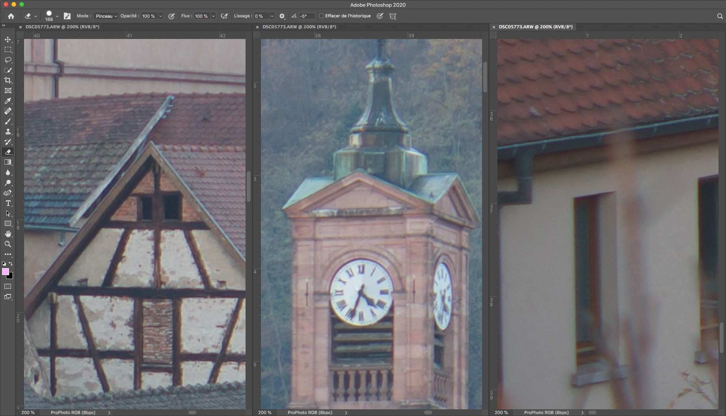Open the smoothing options gear button

pyautogui.click(x=282, y=16)
